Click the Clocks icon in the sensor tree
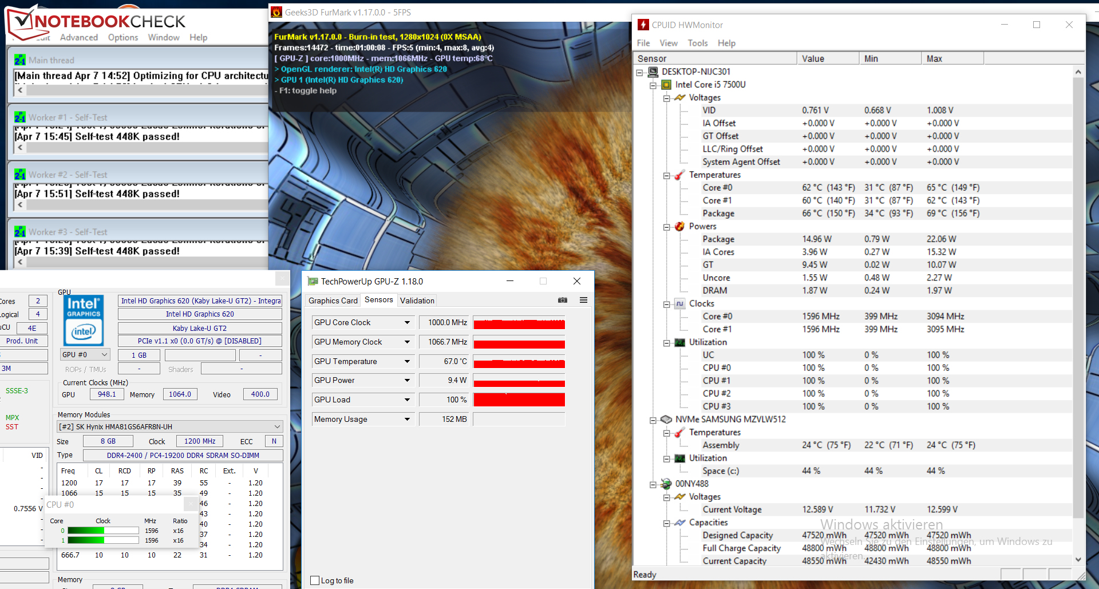The height and width of the screenshot is (589, 1099). [x=680, y=303]
